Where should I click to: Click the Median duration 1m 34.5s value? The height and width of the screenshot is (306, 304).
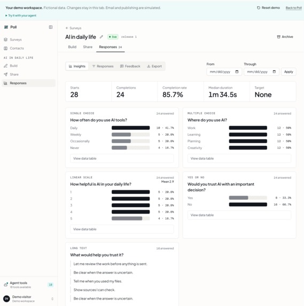pos(223,95)
